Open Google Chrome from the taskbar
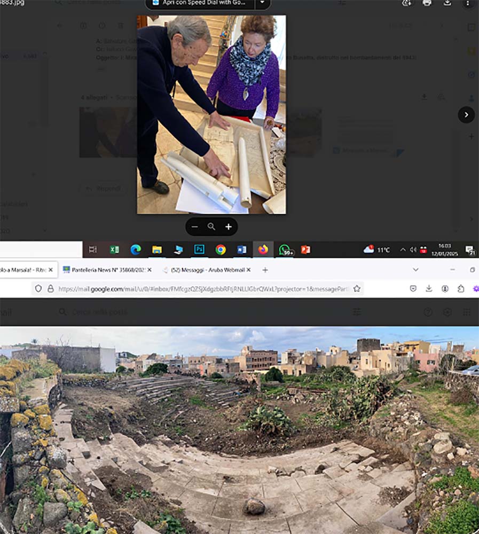 click(221, 249)
